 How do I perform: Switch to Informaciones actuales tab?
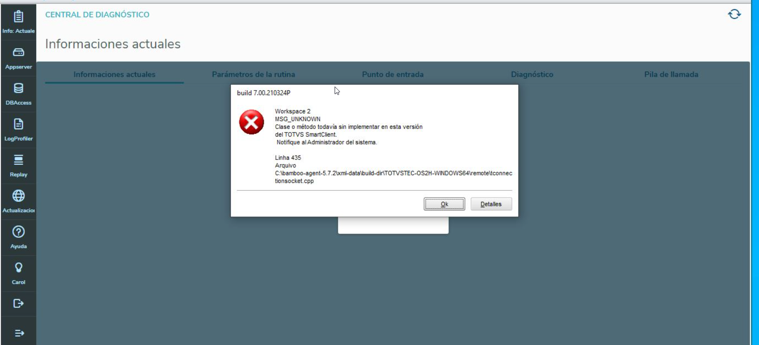(114, 74)
